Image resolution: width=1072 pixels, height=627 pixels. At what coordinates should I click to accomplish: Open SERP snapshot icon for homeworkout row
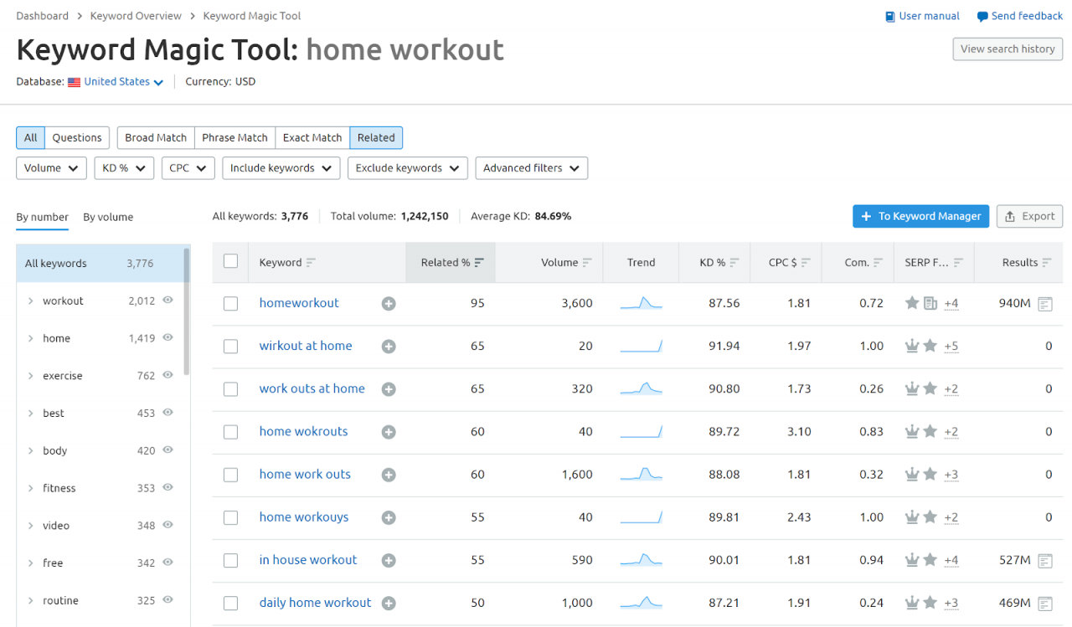(x=1045, y=304)
